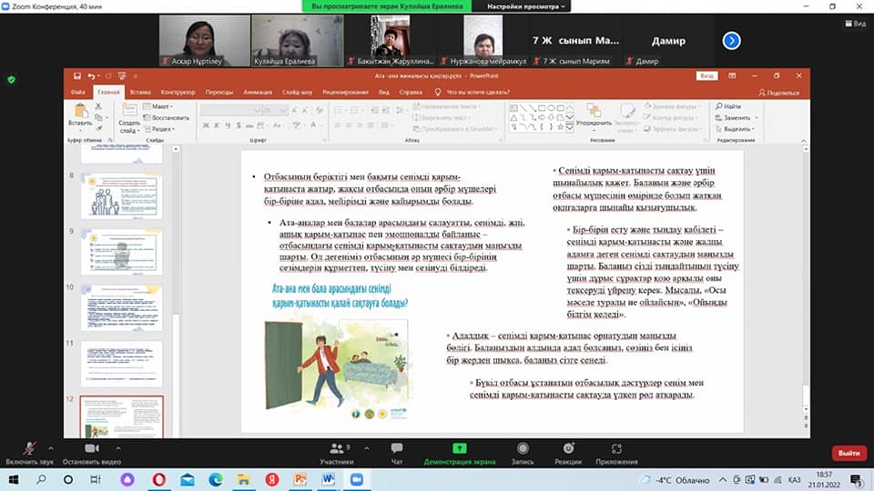Start recording with the Запись icon
The height and width of the screenshot is (491, 874).
pyautogui.click(x=523, y=448)
